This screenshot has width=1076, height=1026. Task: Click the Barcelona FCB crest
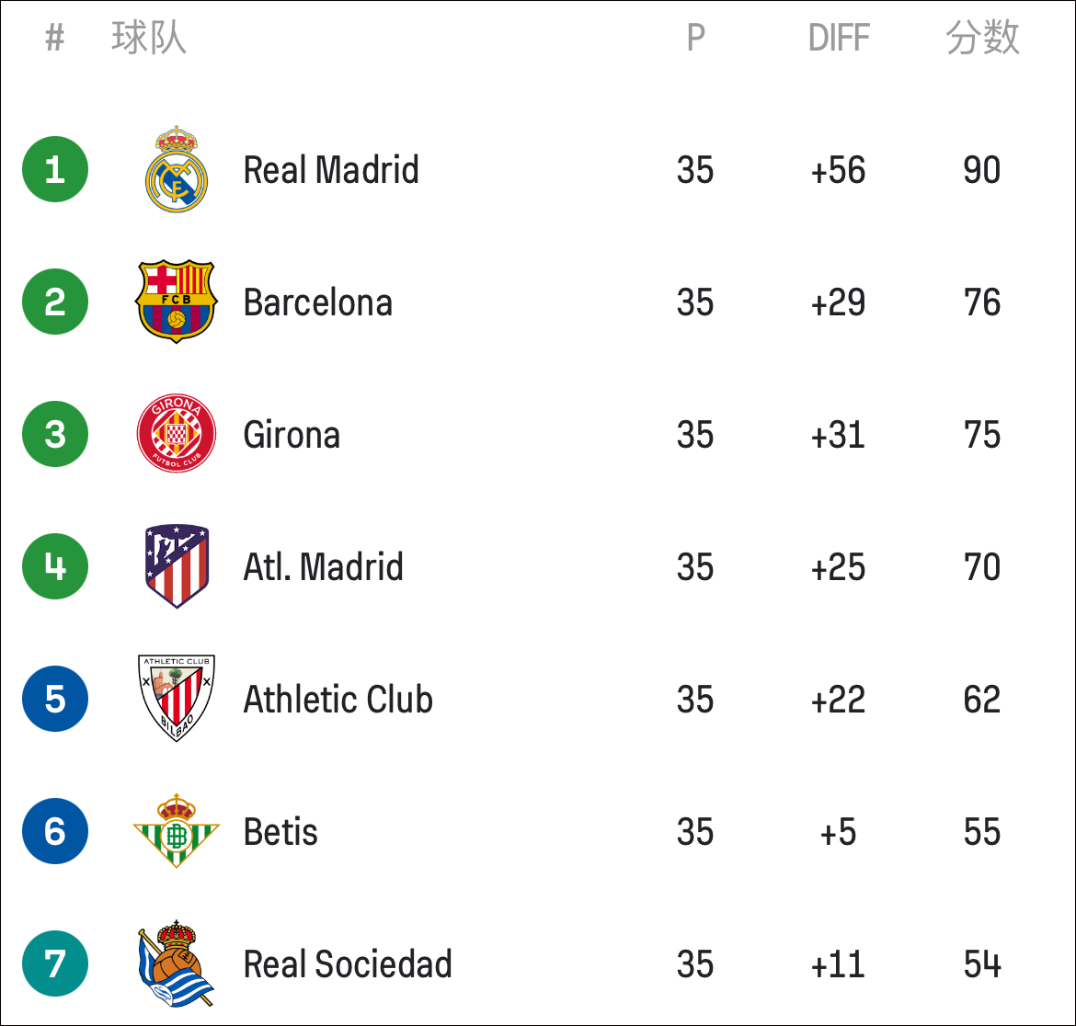tap(177, 301)
